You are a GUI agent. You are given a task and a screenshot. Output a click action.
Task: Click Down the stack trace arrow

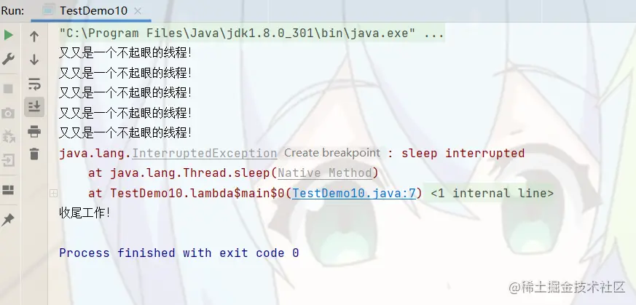(x=34, y=60)
